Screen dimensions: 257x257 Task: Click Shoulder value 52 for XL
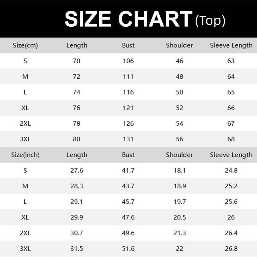(179, 108)
